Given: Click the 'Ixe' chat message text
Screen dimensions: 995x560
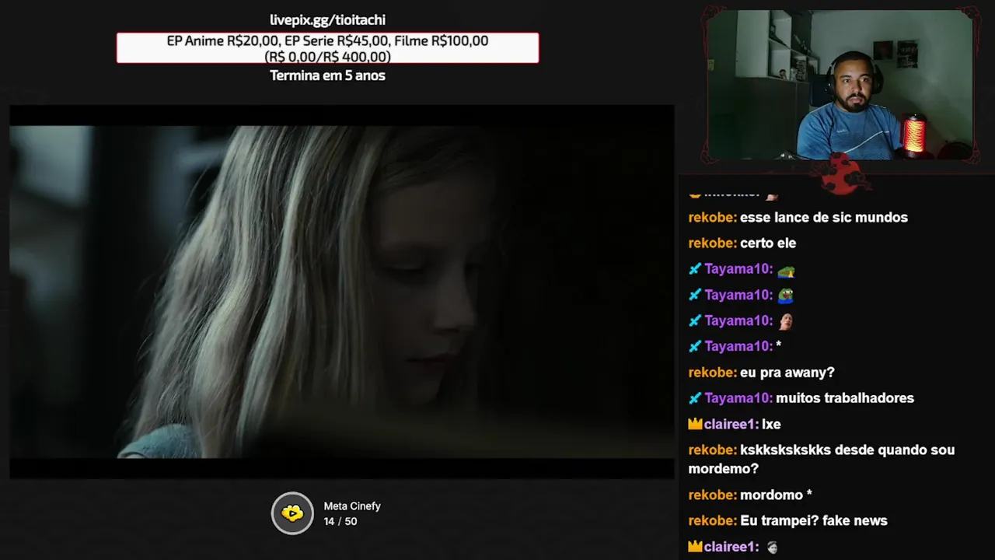Looking at the screenshot, I should [x=771, y=424].
